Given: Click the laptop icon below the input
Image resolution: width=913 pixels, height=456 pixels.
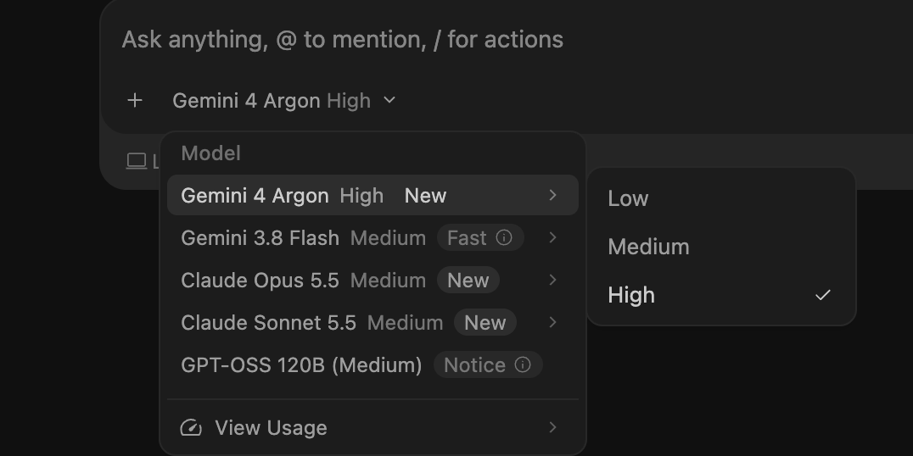Looking at the screenshot, I should click(137, 161).
